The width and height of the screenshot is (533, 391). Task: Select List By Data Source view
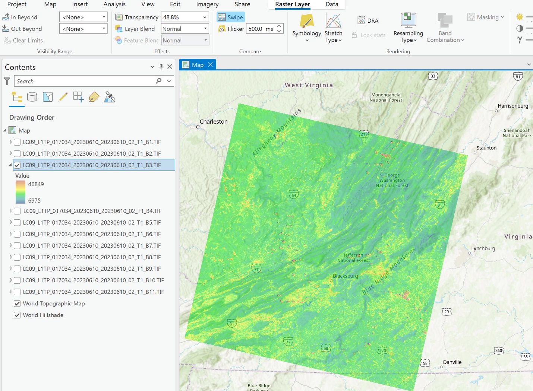point(32,97)
